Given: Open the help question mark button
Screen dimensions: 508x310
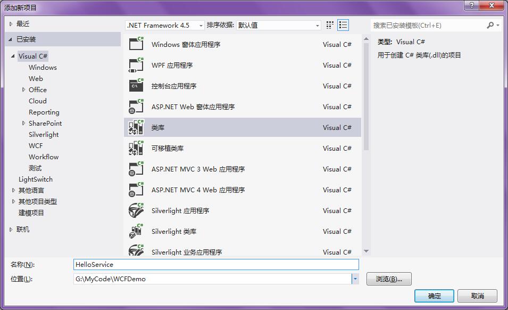Looking at the screenshot, I should coord(472,5).
